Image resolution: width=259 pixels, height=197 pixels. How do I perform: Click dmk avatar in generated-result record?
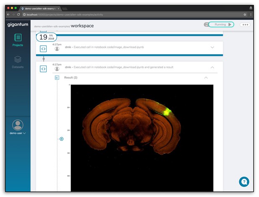pos(57,69)
